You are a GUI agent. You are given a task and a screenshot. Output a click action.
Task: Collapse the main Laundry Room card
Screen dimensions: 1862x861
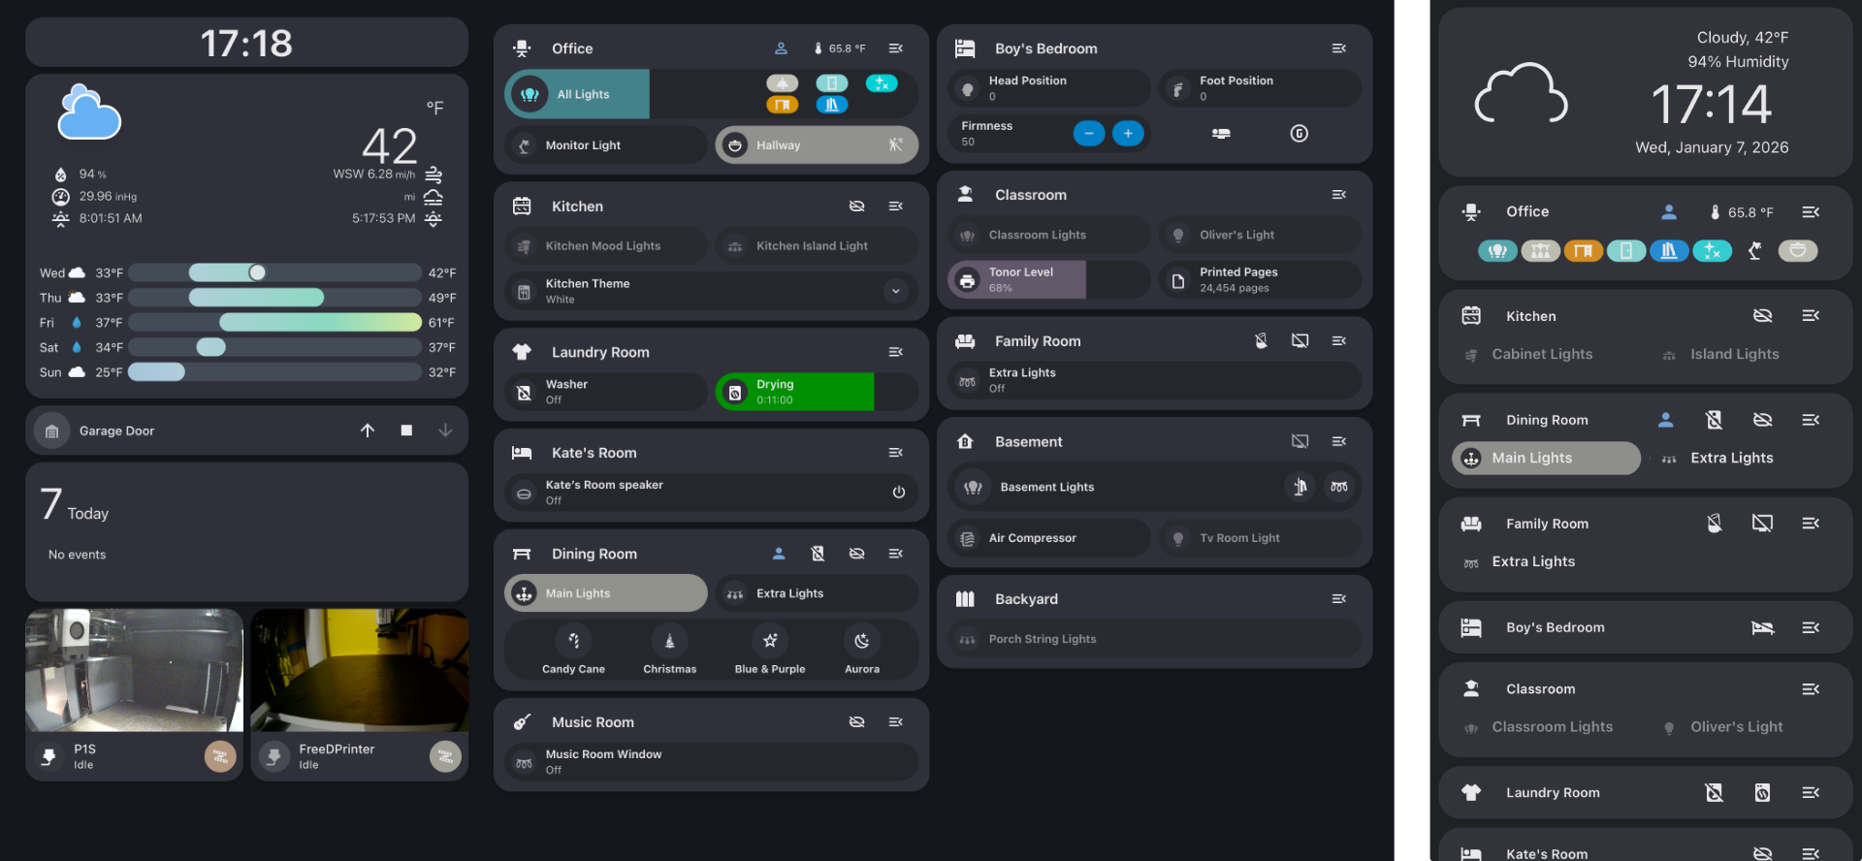896,352
